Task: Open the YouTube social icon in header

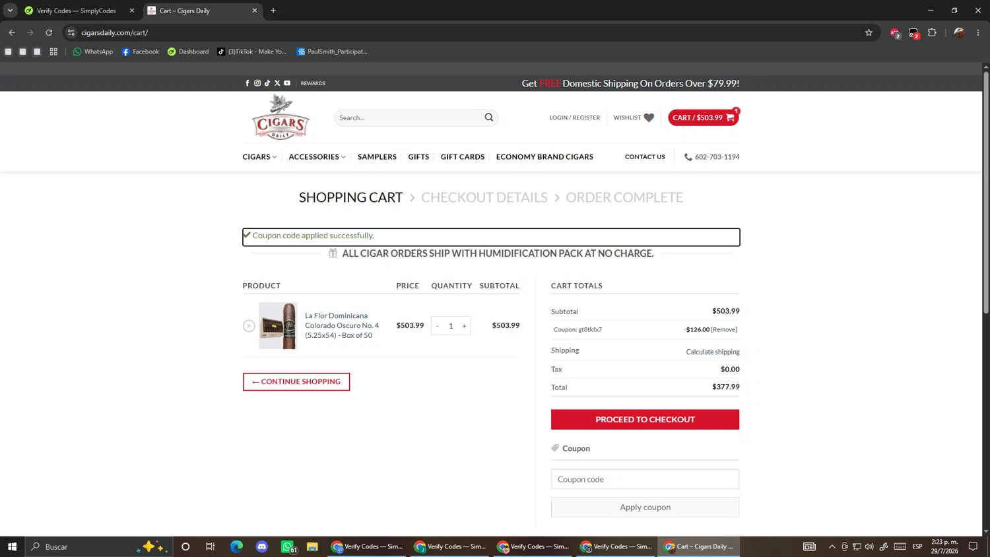Action: 287,83
